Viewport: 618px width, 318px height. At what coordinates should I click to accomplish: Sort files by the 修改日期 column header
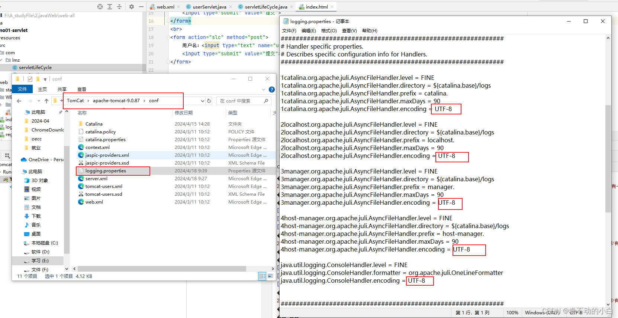(x=184, y=113)
